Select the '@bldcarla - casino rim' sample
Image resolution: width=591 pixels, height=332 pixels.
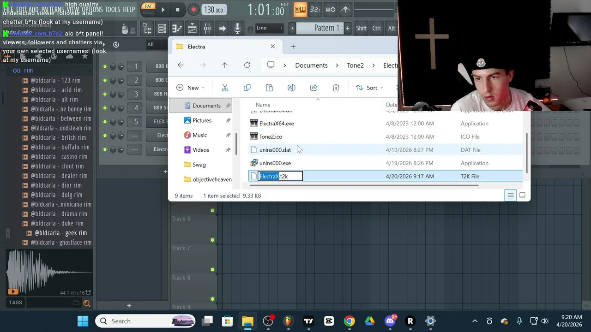pos(59,157)
